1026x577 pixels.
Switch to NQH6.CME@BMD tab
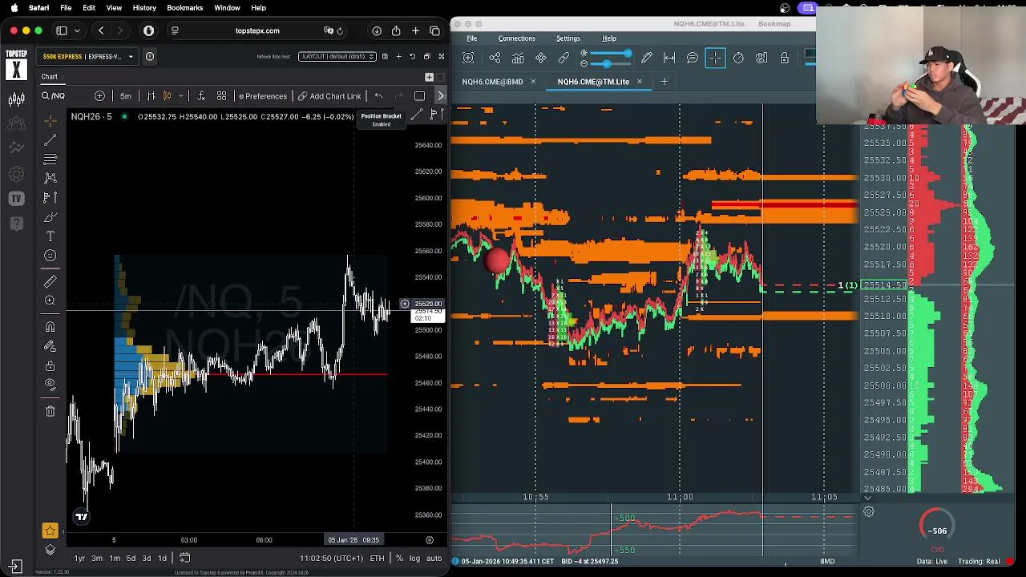click(x=492, y=82)
